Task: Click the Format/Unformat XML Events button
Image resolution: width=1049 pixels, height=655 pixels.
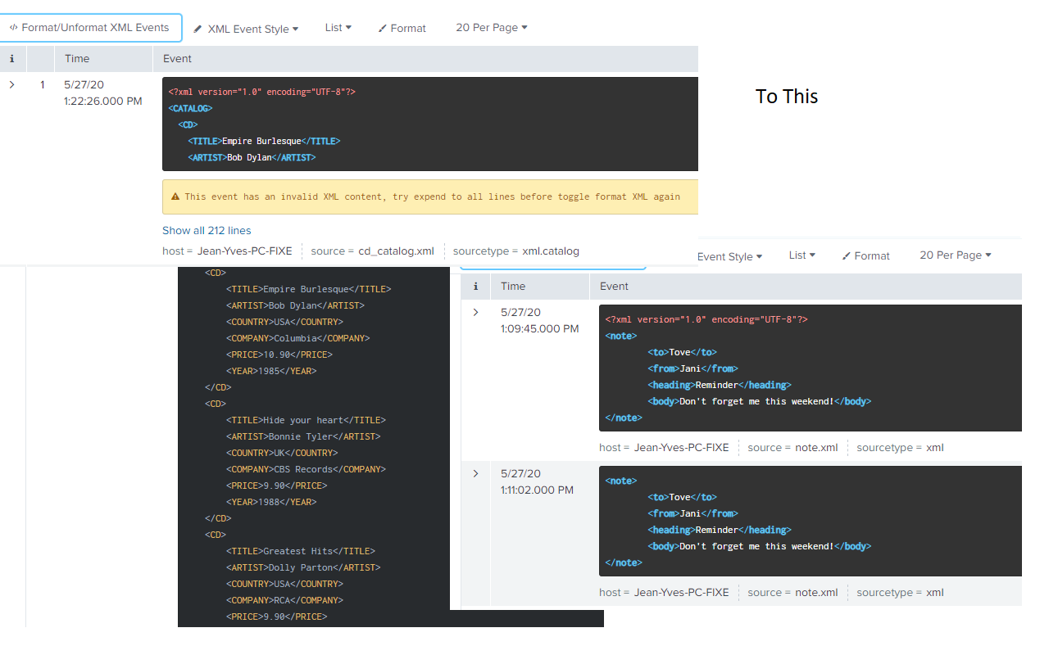Action: [x=90, y=27]
